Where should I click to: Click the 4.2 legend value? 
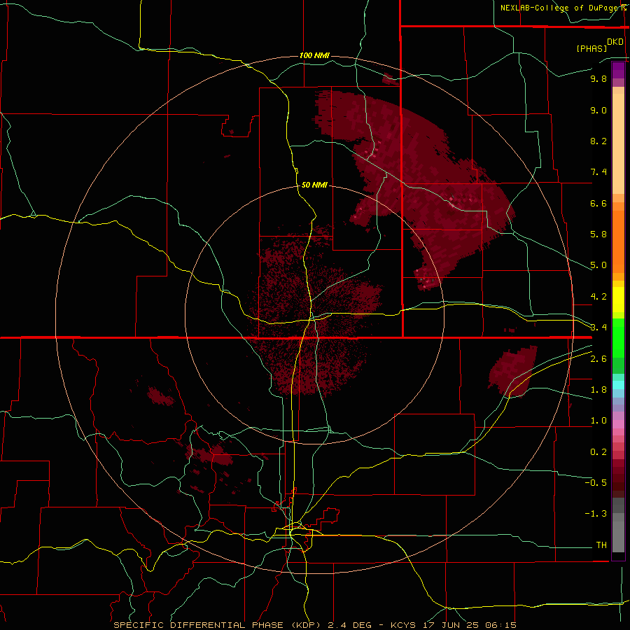598,297
